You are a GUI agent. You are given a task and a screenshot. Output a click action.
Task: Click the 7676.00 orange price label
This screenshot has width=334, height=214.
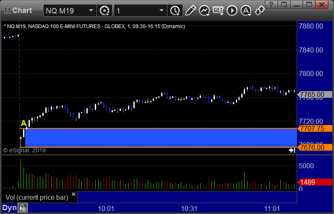pos(315,147)
